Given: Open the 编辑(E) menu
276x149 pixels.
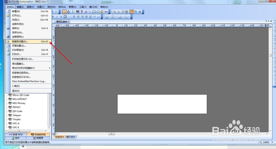Looking at the screenshot, I should pos(20,7).
